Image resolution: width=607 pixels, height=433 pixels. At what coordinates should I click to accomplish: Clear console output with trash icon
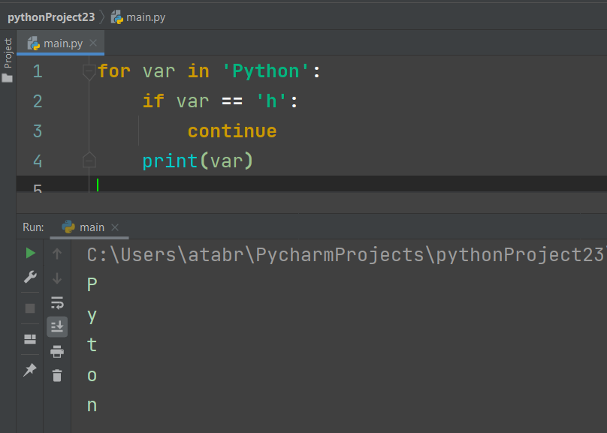[57, 375]
